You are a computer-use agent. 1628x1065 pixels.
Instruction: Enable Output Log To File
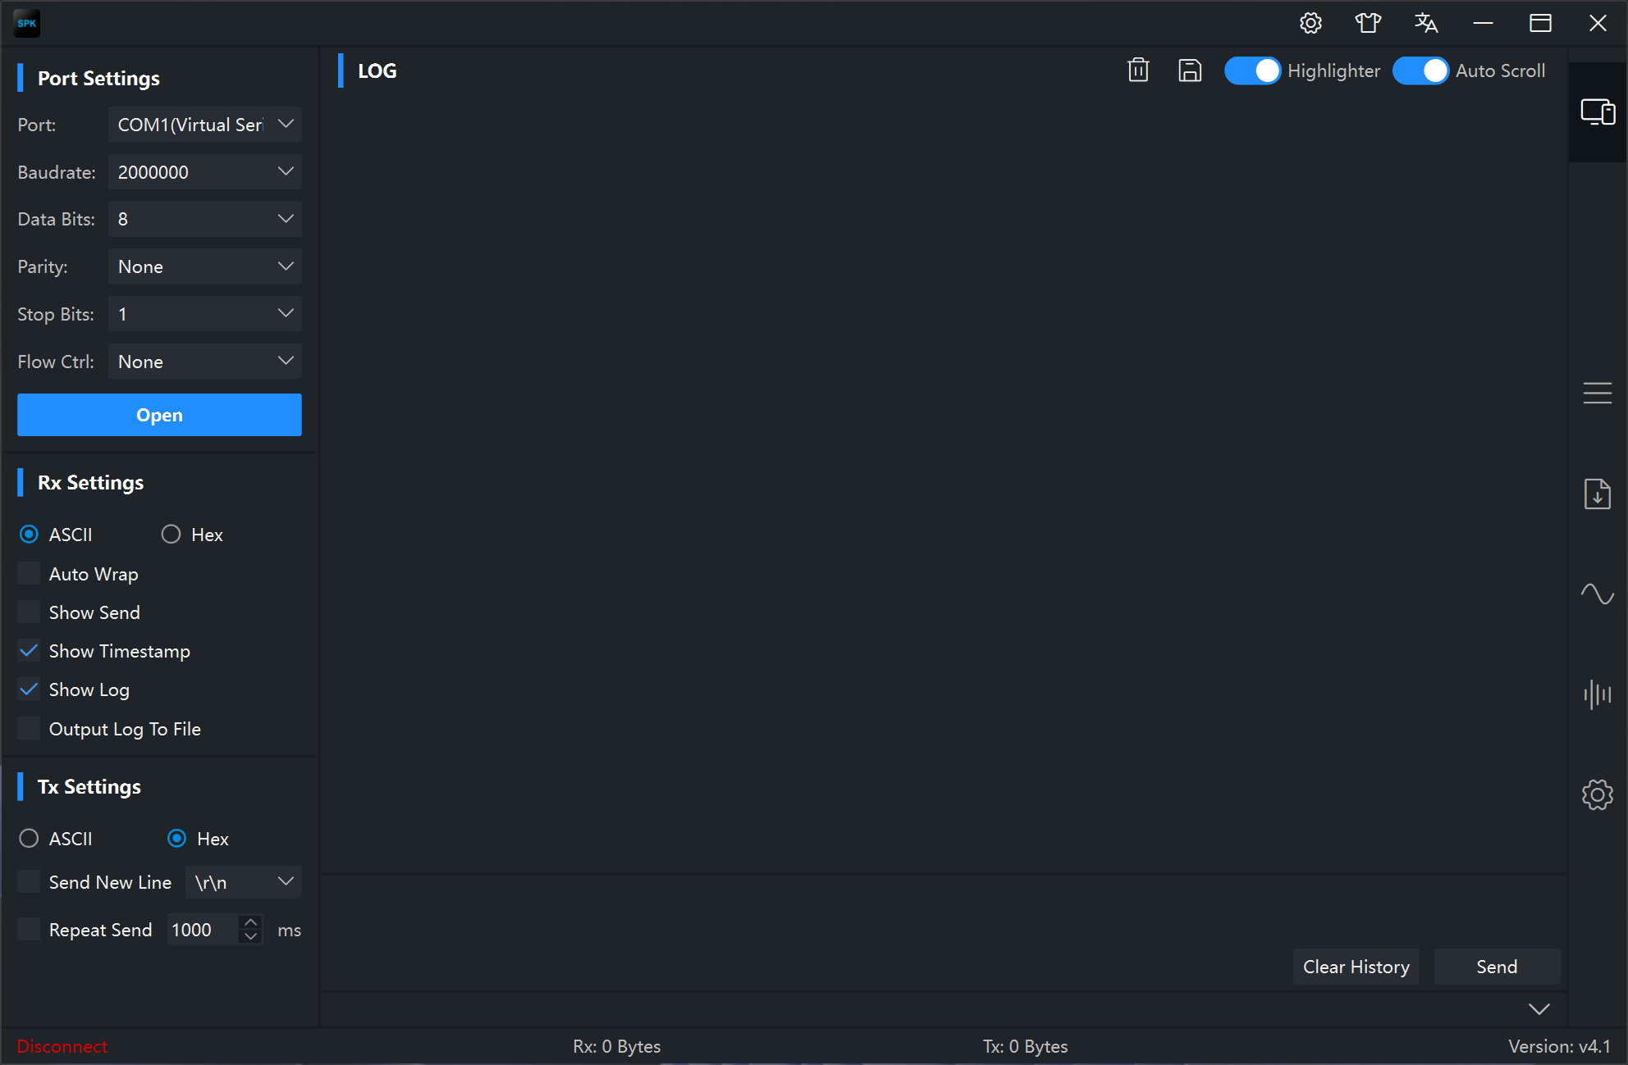click(29, 728)
